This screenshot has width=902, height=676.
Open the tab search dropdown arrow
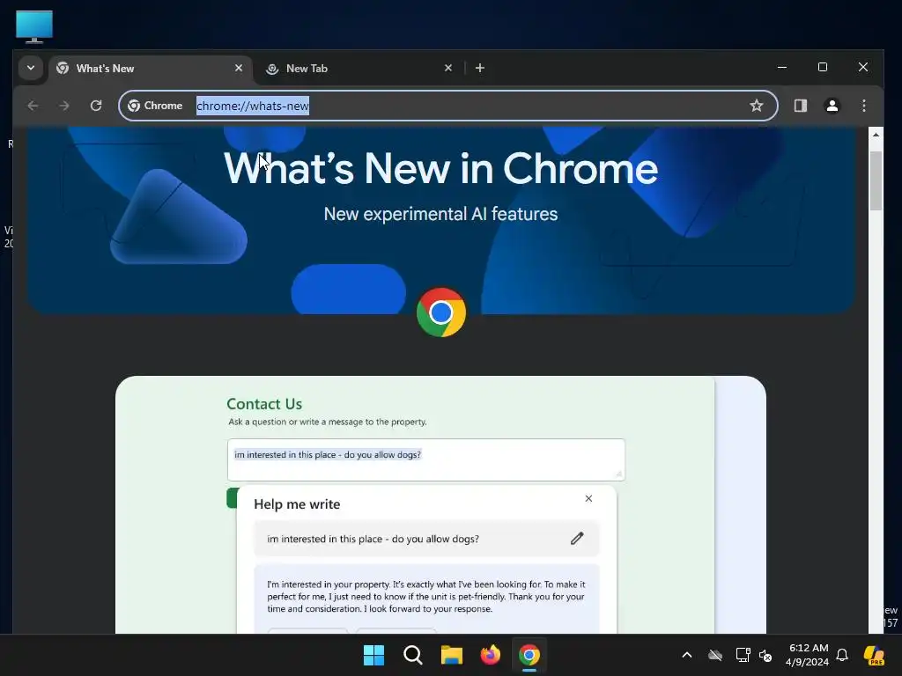[x=31, y=68]
